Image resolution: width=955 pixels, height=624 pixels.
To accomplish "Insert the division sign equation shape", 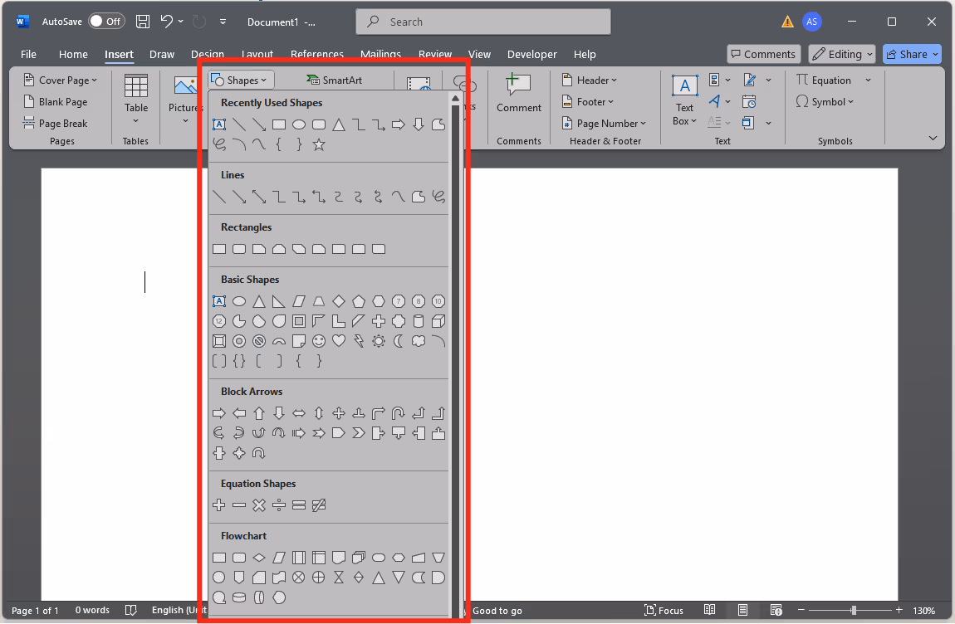I will (279, 505).
